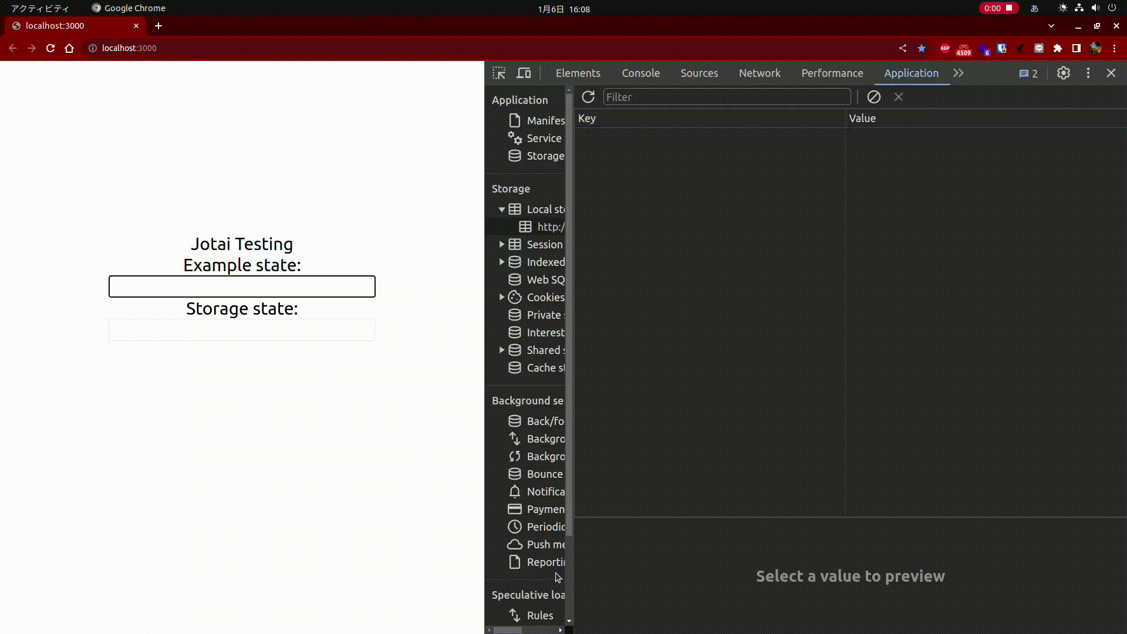The height and width of the screenshot is (634, 1127).
Task: Expand the Cookies tree item
Action: tap(502, 297)
